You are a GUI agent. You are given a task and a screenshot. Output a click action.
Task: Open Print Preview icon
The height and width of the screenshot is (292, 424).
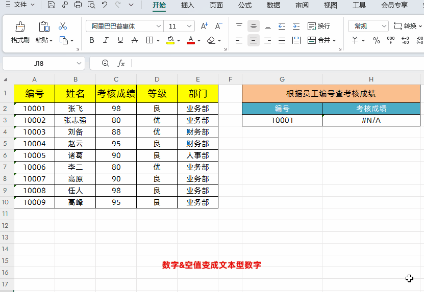point(91,5)
